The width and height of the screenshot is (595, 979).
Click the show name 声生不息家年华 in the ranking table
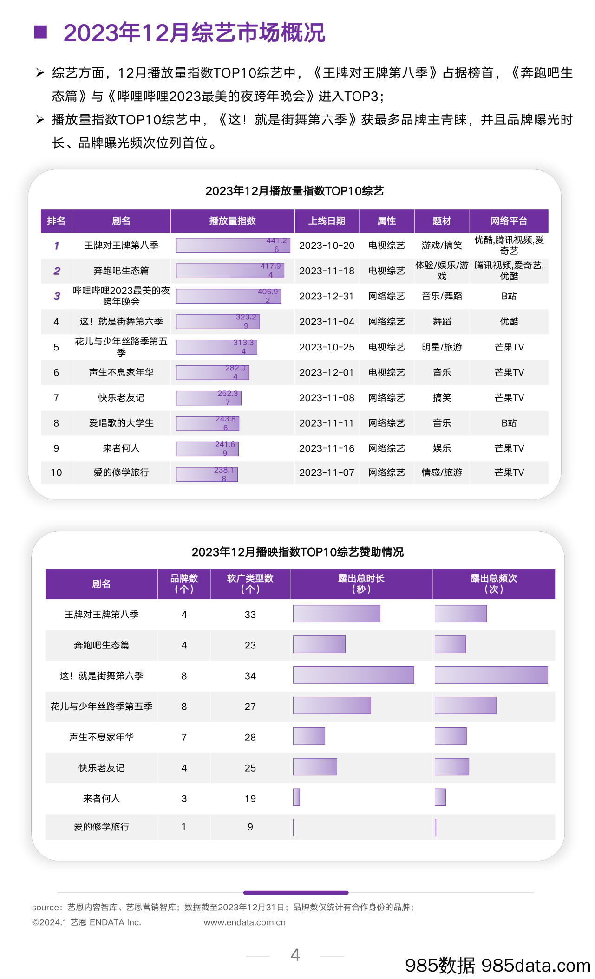coord(121,372)
